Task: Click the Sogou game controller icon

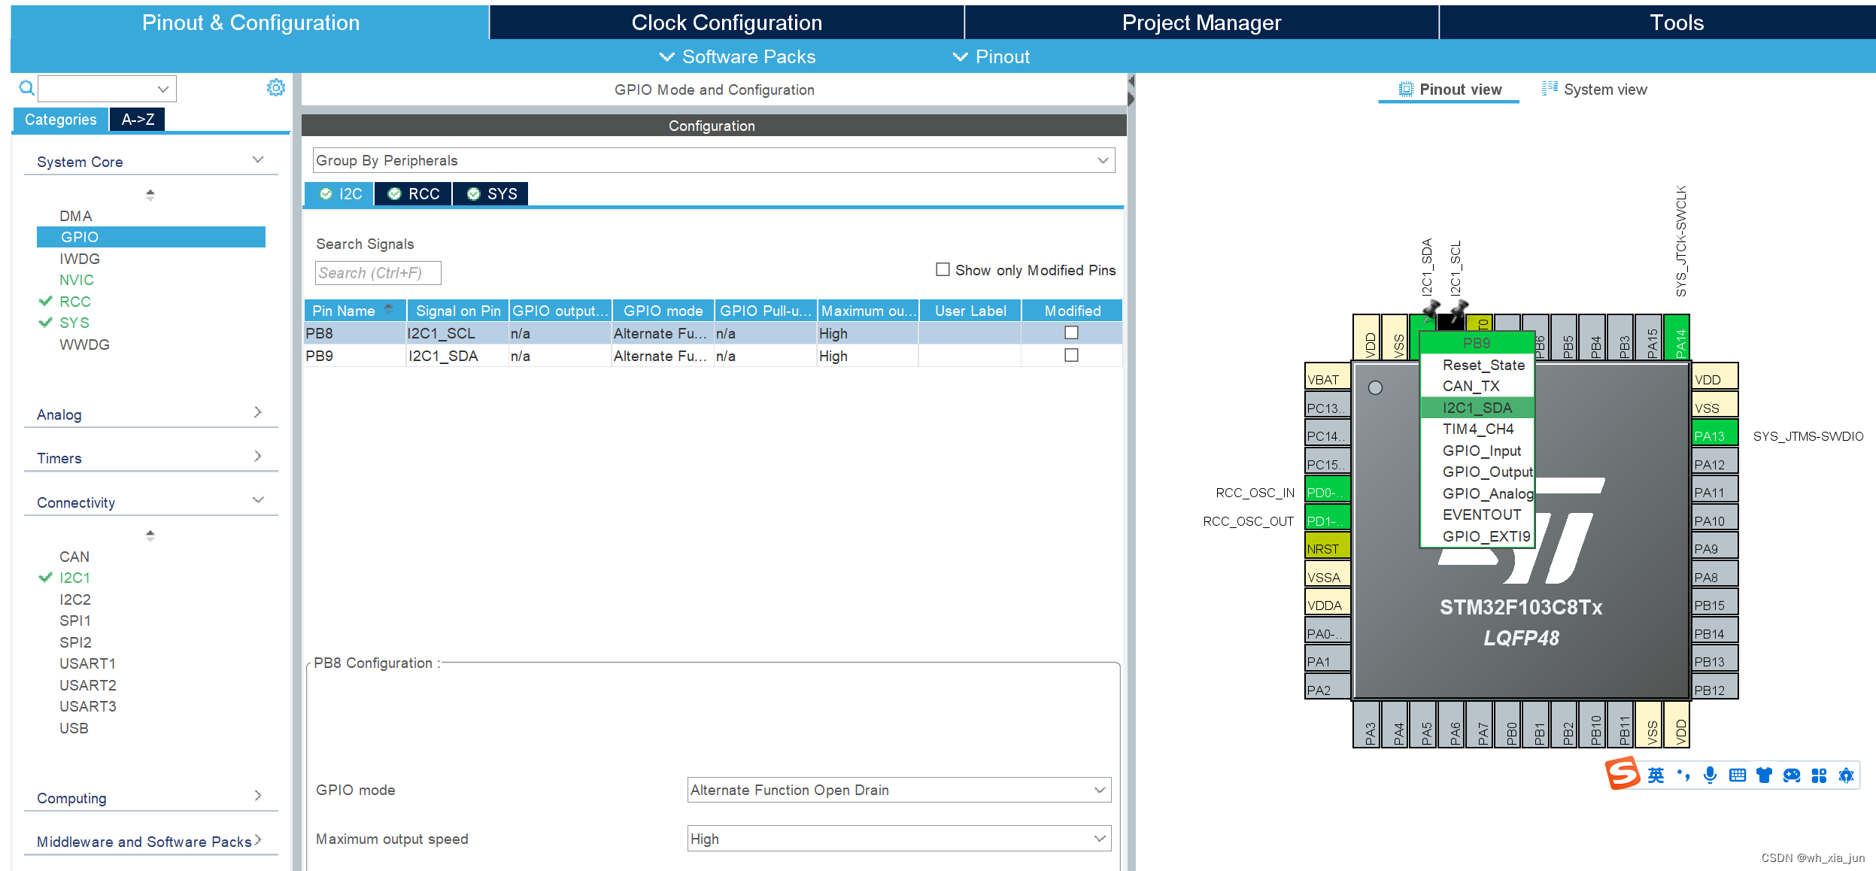Action: click(1792, 775)
